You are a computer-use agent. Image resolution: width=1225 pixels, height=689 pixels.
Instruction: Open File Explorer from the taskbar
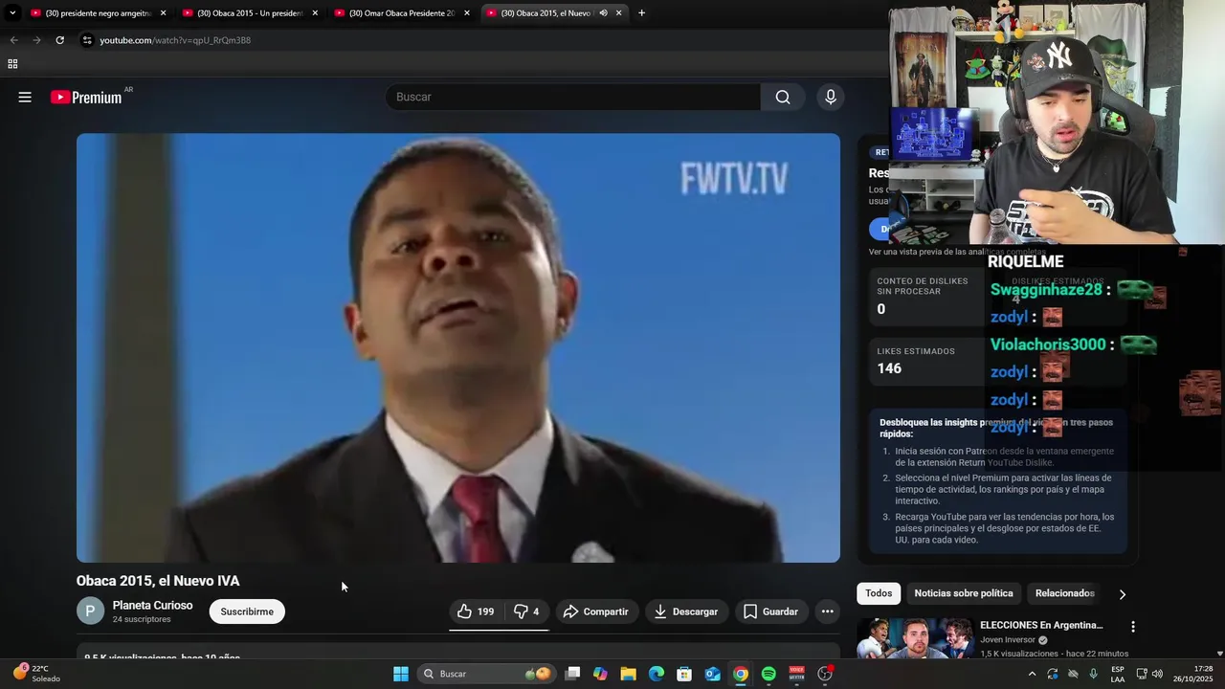[x=628, y=674]
